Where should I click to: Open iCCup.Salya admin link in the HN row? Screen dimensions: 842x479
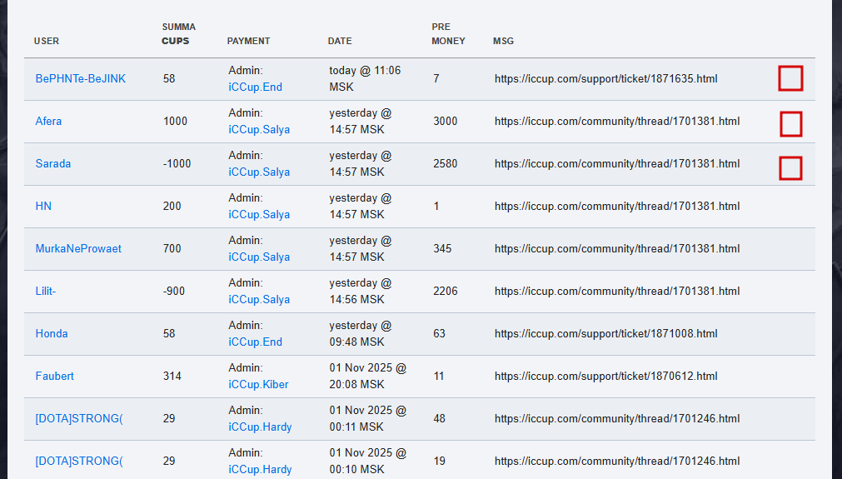point(259,214)
